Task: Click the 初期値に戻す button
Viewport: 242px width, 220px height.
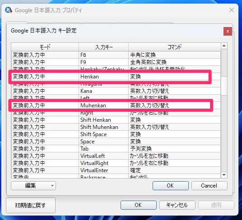Action: click(x=31, y=205)
